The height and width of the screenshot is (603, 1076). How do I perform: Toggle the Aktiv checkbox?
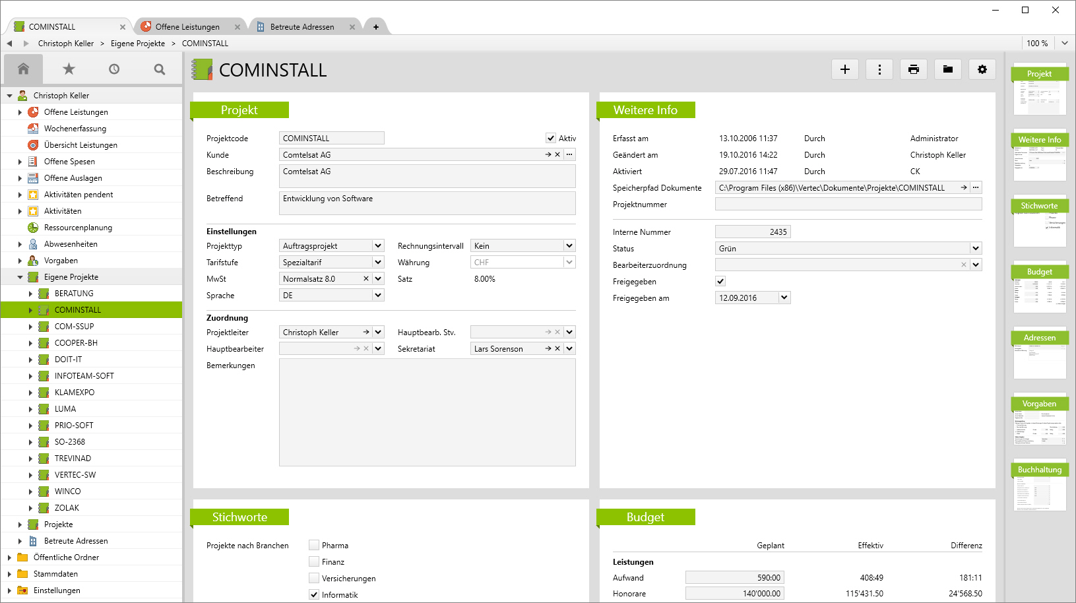click(x=551, y=138)
